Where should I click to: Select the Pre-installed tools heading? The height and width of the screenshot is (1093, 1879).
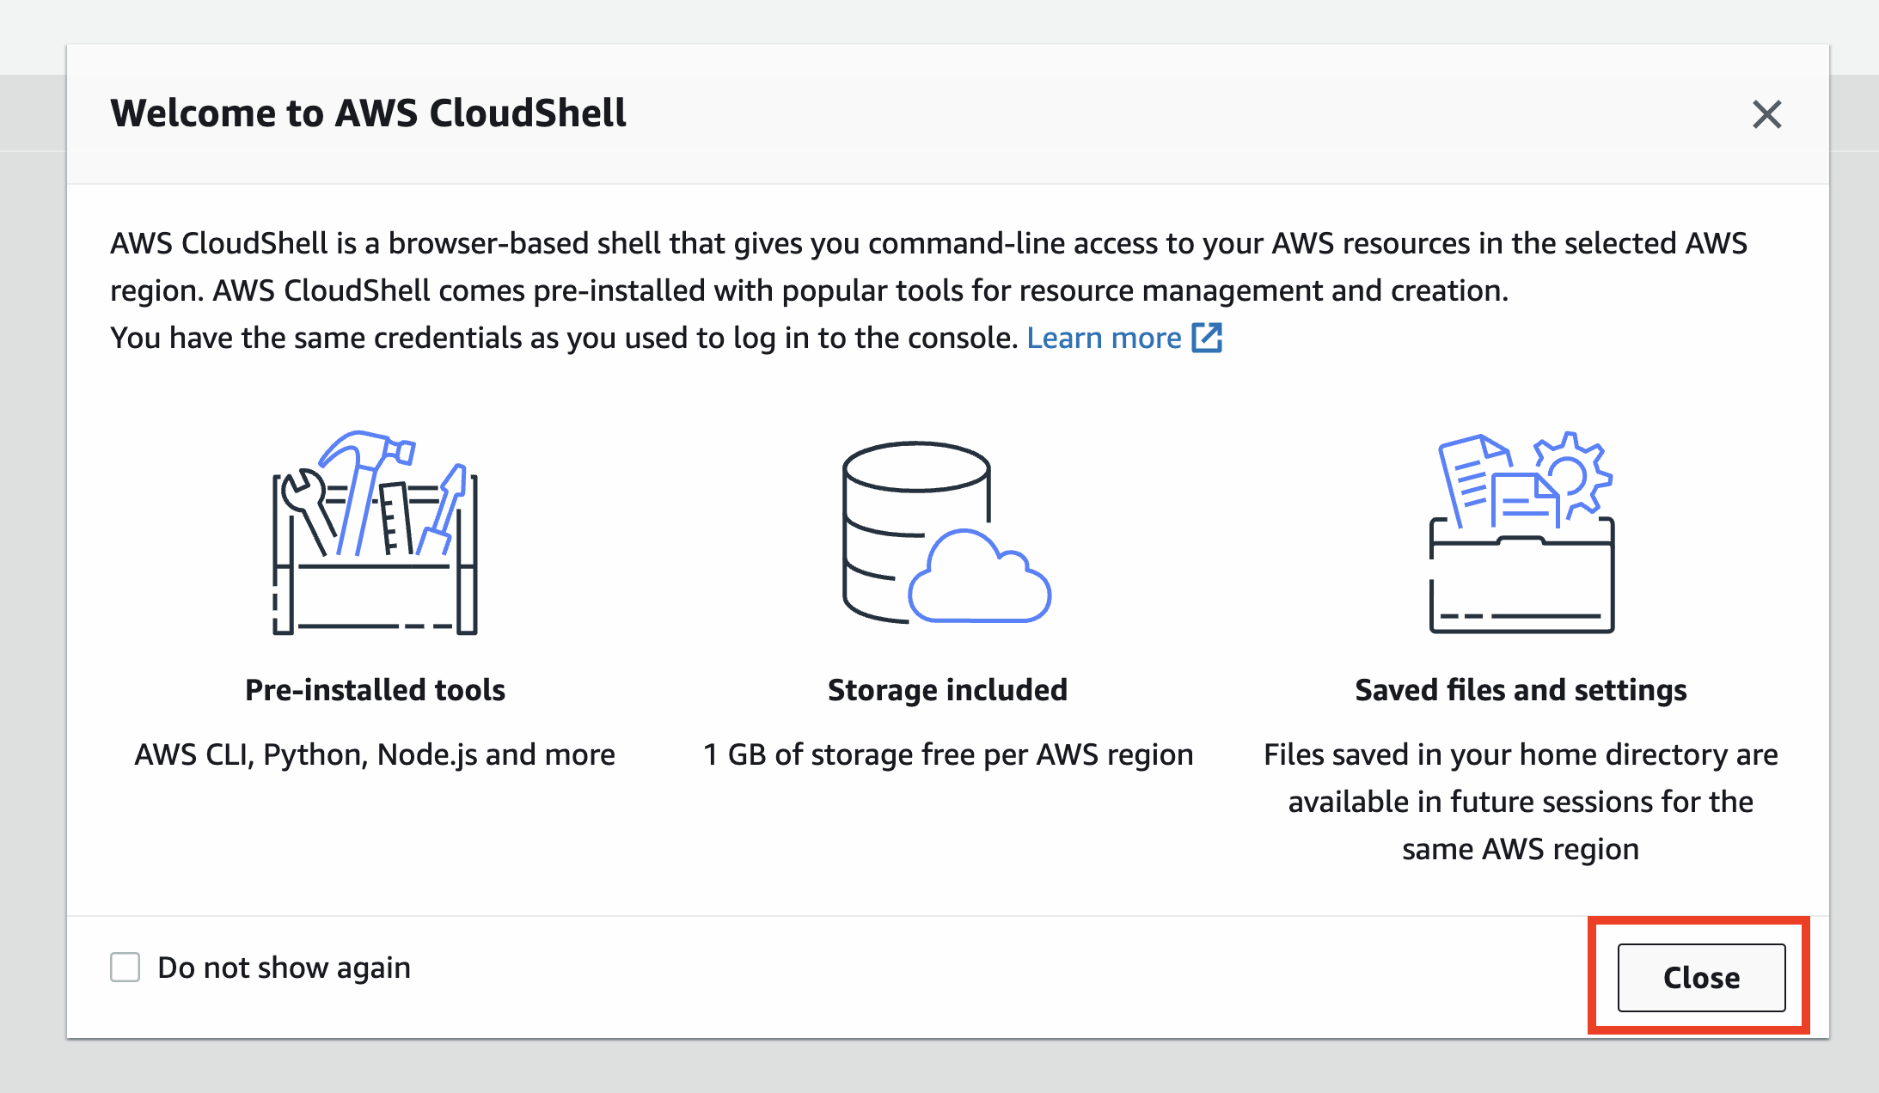[375, 690]
